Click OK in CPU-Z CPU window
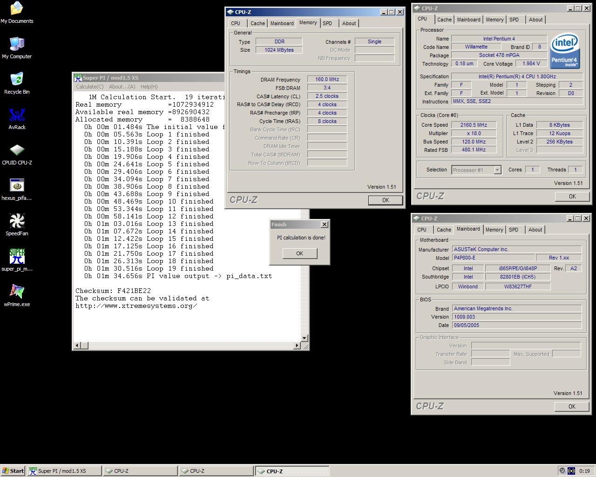The height and width of the screenshot is (477, 596). (x=572, y=197)
